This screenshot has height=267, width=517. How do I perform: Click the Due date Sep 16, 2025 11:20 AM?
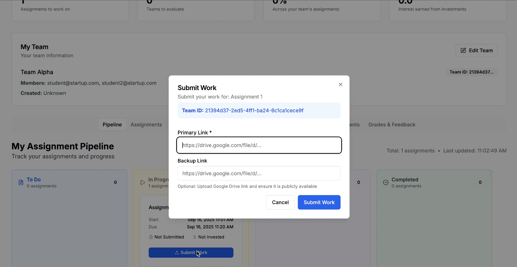[210, 227]
